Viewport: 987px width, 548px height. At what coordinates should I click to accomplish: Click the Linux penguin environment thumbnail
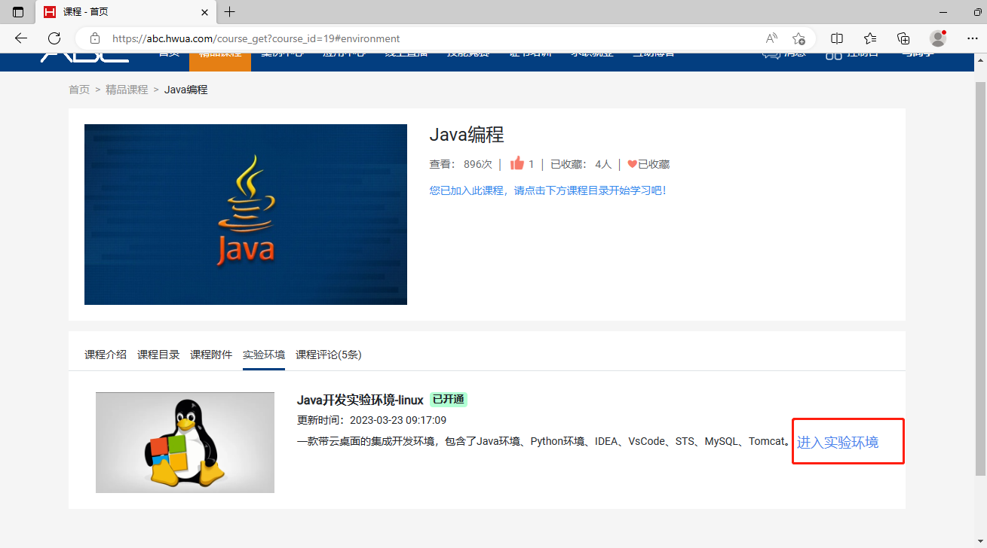(185, 443)
